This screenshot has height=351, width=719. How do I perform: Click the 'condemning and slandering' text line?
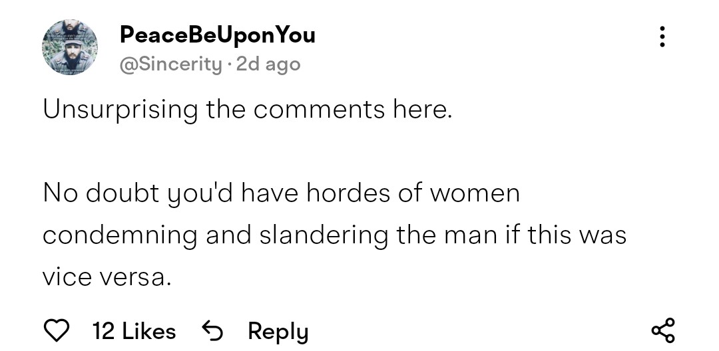click(x=334, y=235)
